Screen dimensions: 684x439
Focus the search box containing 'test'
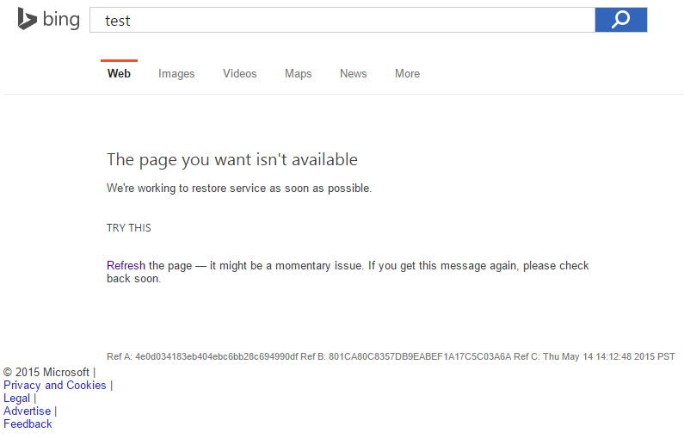pyautogui.click(x=342, y=20)
